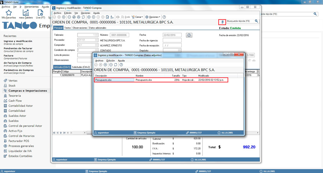Click the cancel X icon in Compras toolbar
The width and height of the screenshot is (323, 173).
pos(59,17)
